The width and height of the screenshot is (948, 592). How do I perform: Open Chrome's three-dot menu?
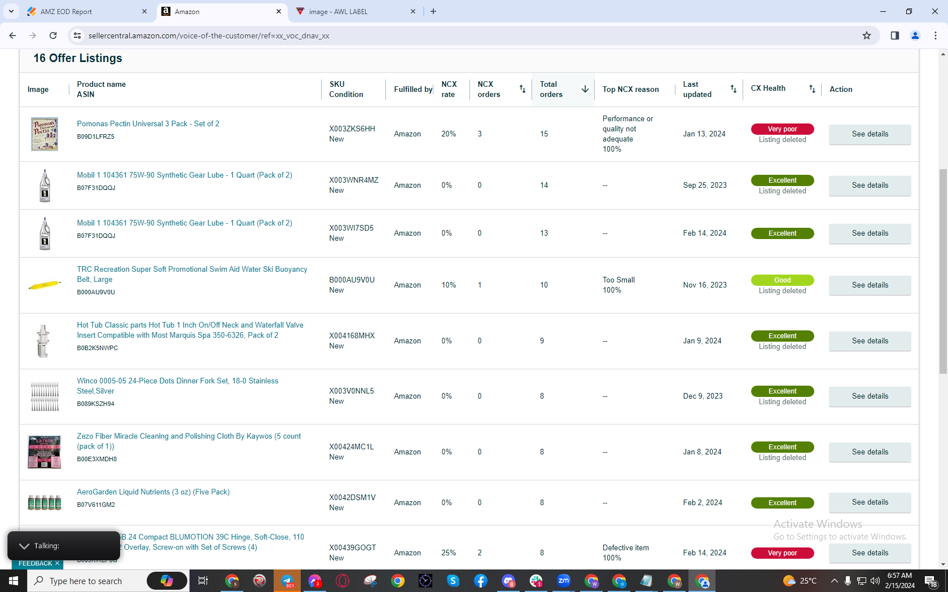[x=936, y=36]
